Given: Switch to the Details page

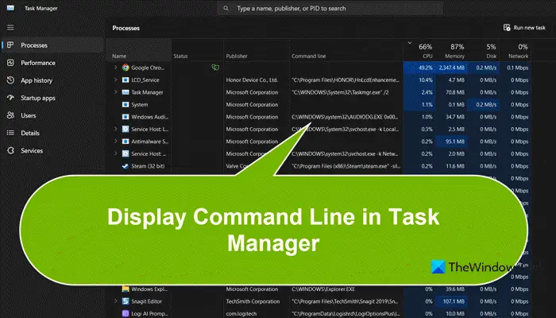Looking at the screenshot, I should point(52,133).
